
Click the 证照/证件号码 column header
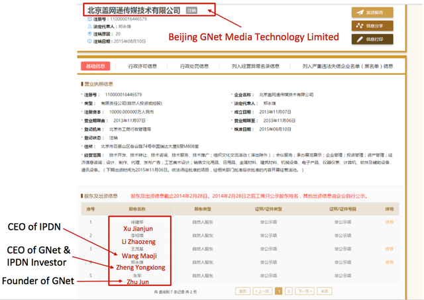343,209
